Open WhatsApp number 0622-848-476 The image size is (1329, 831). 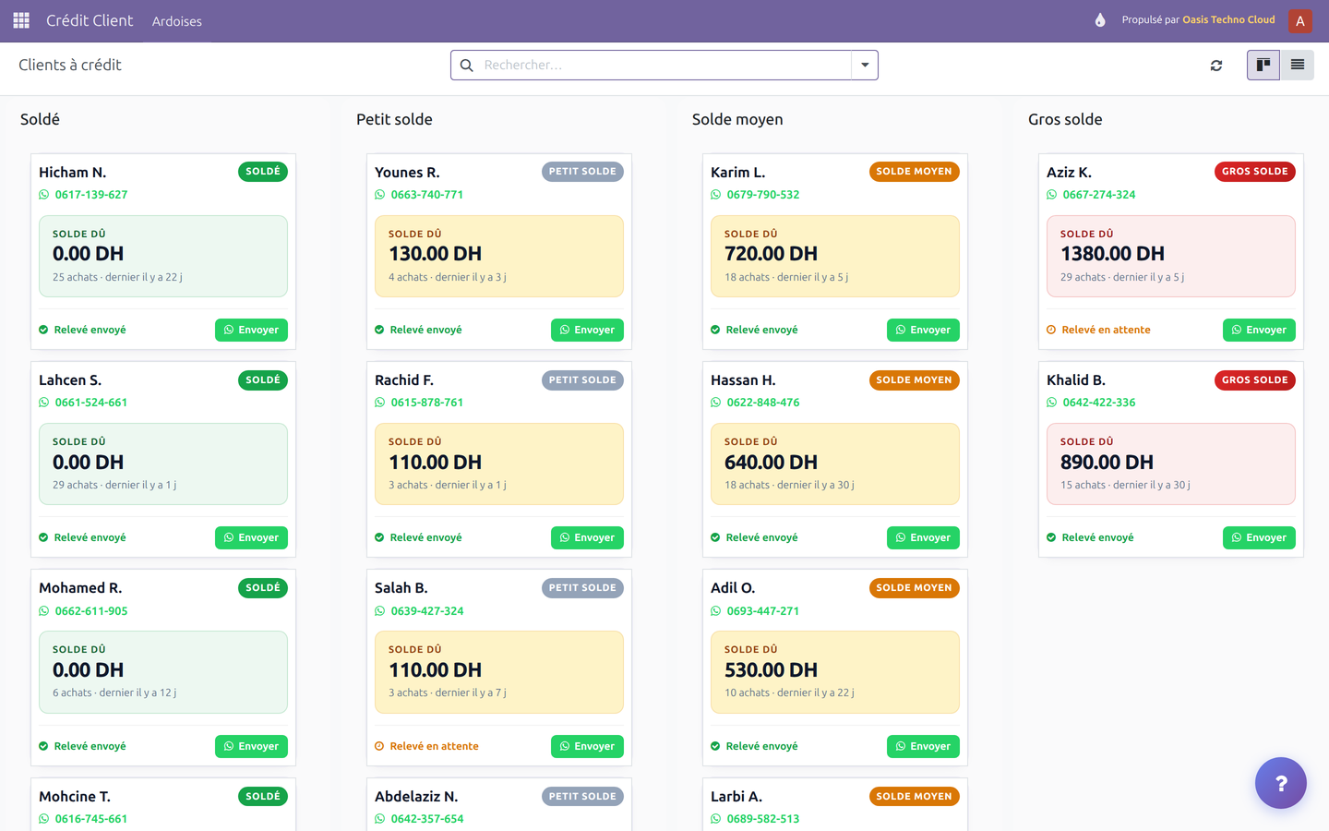tap(755, 403)
